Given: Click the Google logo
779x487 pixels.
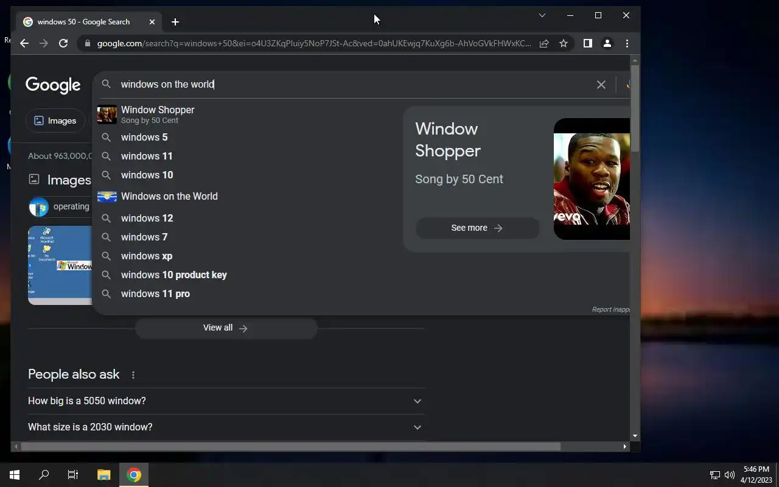Looking at the screenshot, I should point(53,85).
